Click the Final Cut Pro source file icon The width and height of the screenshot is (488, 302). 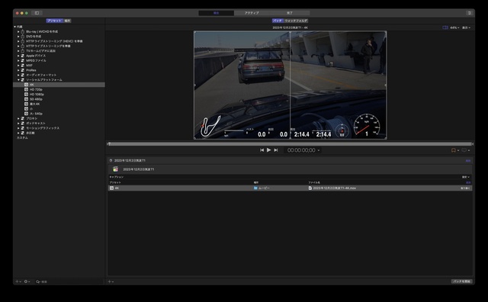pyautogui.click(x=115, y=169)
